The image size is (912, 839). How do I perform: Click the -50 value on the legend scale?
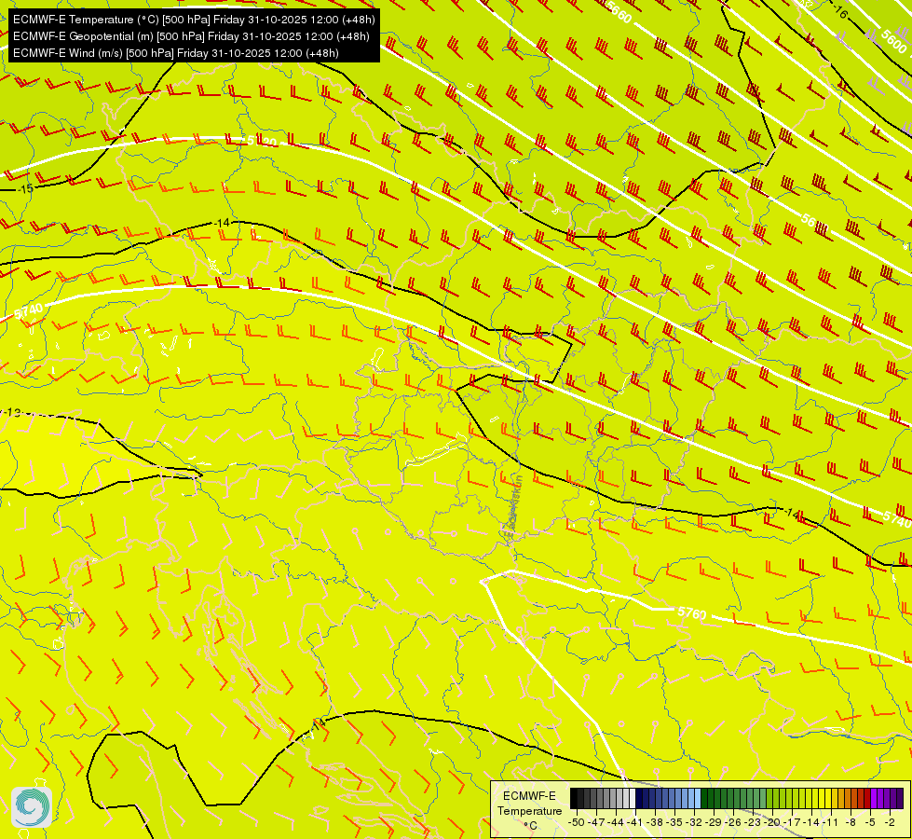click(577, 822)
